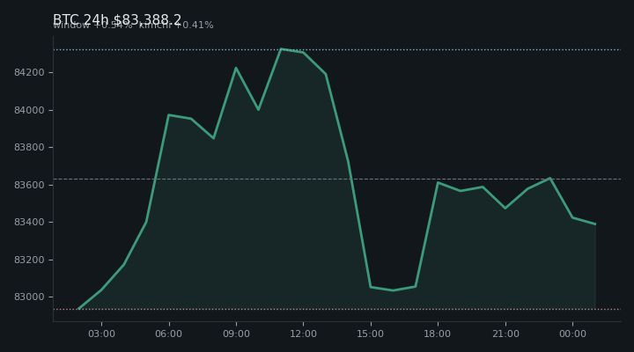634x352 pixels.
Task: Click the y-axis label 83800
Action: tap(29, 148)
